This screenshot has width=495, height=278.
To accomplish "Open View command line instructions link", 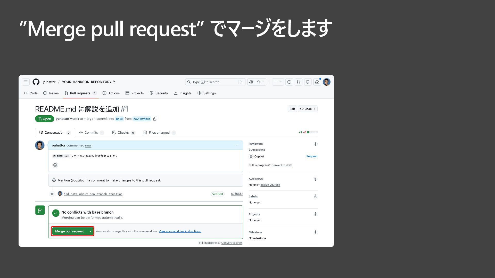I will [x=180, y=231].
